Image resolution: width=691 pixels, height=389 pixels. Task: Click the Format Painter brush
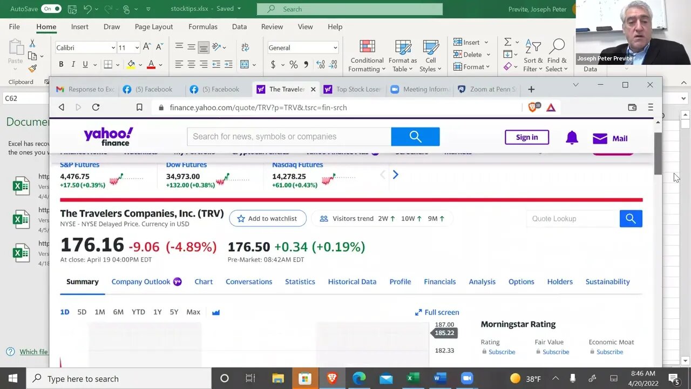(32, 69)
